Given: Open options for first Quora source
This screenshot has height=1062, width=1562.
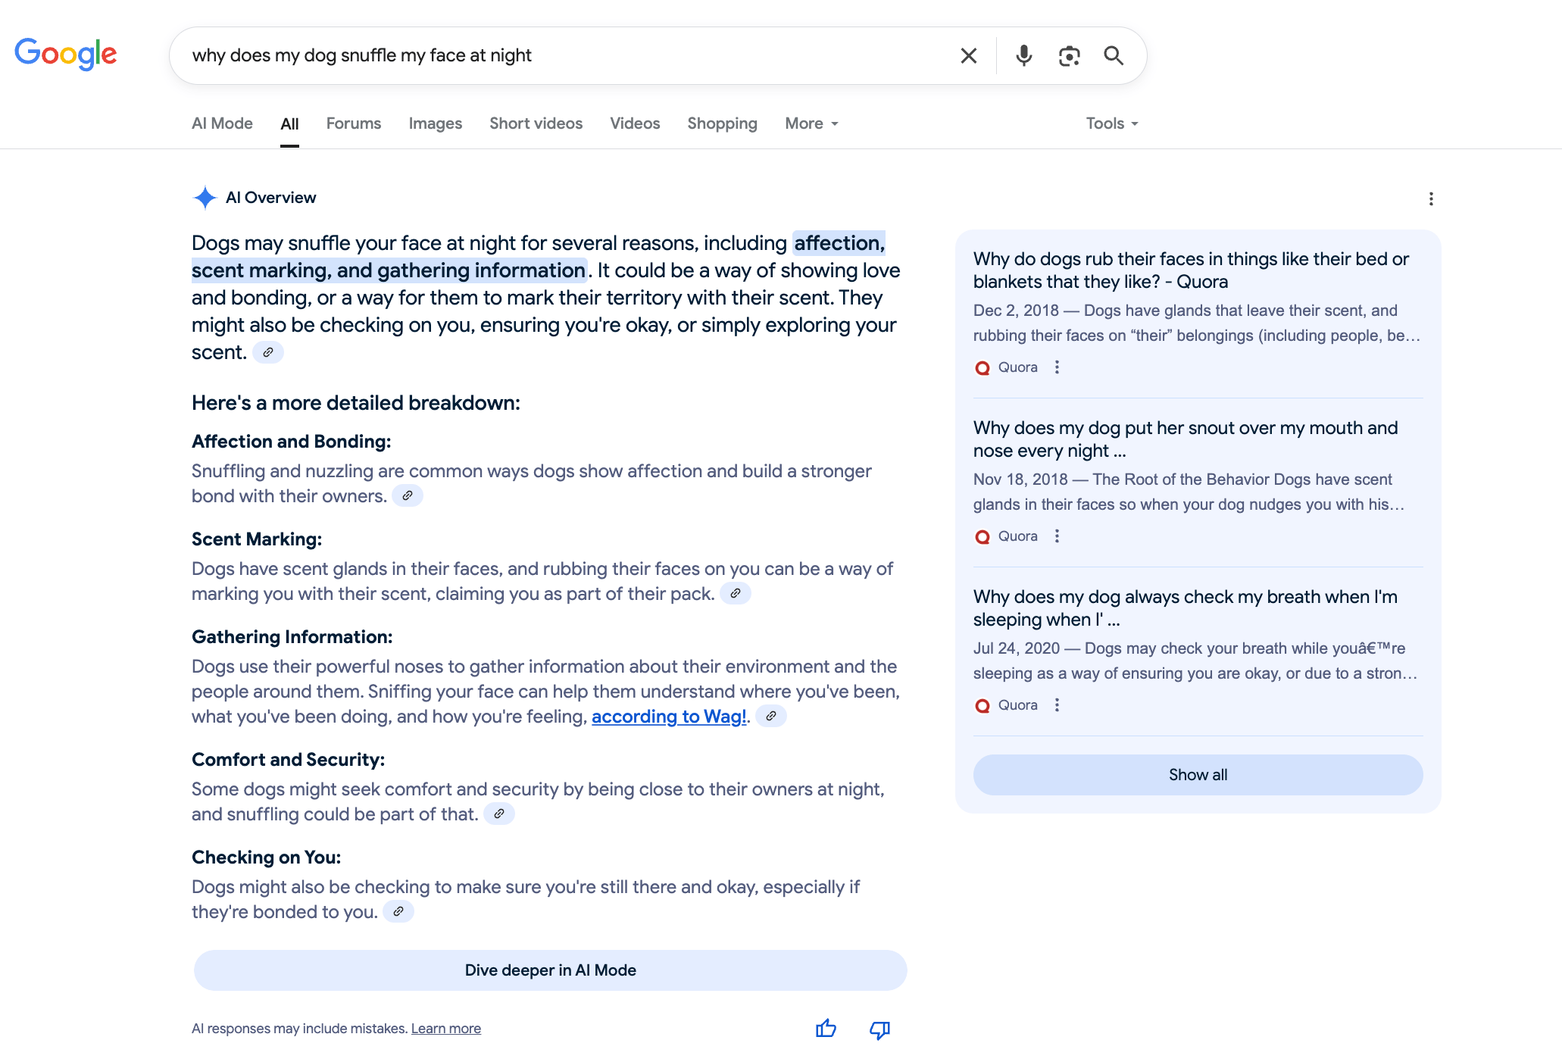Looking at the screenshot, I should click(x=1057, y=367).
